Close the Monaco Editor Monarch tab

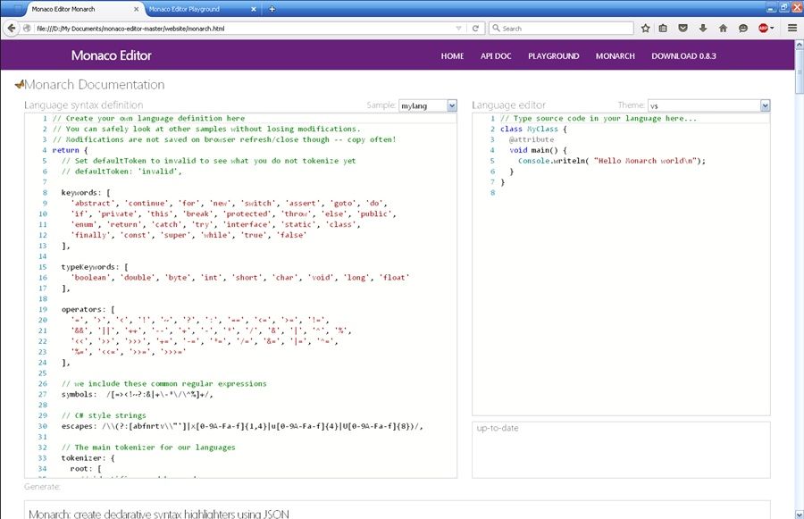tap(136, 9)
